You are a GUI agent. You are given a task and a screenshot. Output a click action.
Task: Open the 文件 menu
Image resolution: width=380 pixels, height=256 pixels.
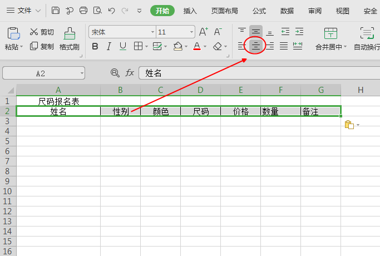coord(24,11)
